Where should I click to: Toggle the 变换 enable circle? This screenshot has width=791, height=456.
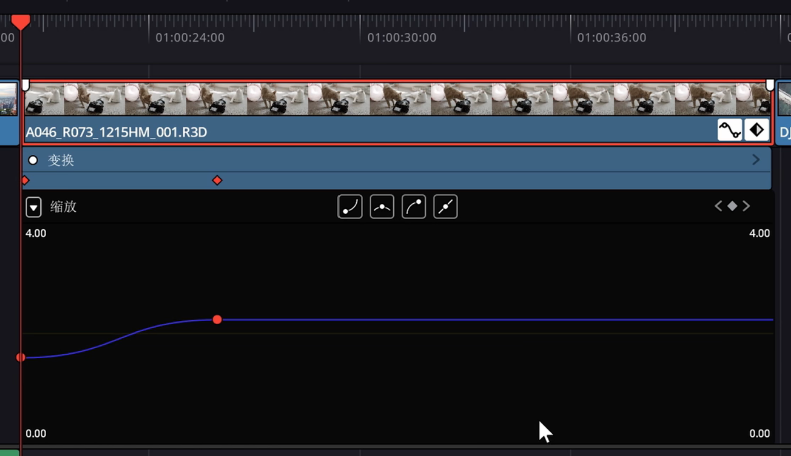point(33,160)
